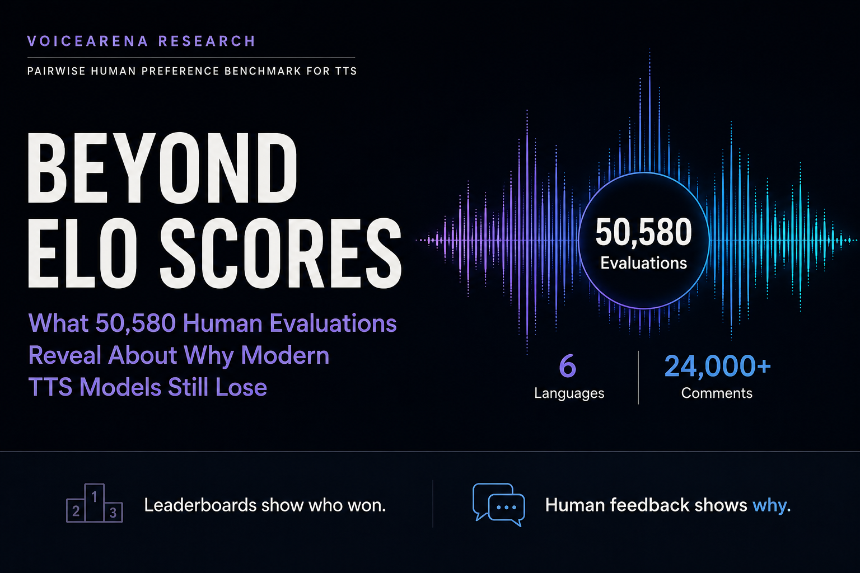Click the chat bubbles feedback icon
This screenshot has height=573, width=860.
tap(498, 505)
